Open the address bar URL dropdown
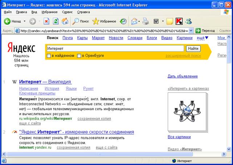This screenshot has height=165, width=233. pos(191,31)
